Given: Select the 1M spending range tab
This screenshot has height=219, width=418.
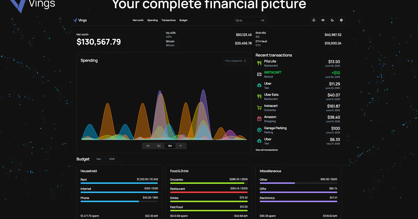Looking at the screenshot, I should point(148,146).
